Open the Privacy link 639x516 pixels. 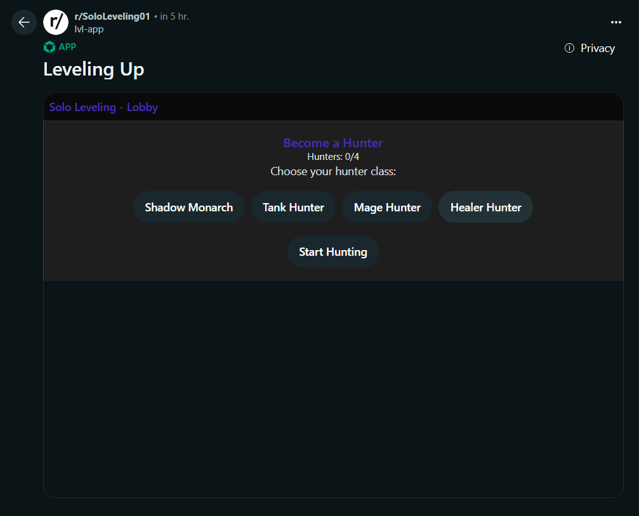[597, 48]
